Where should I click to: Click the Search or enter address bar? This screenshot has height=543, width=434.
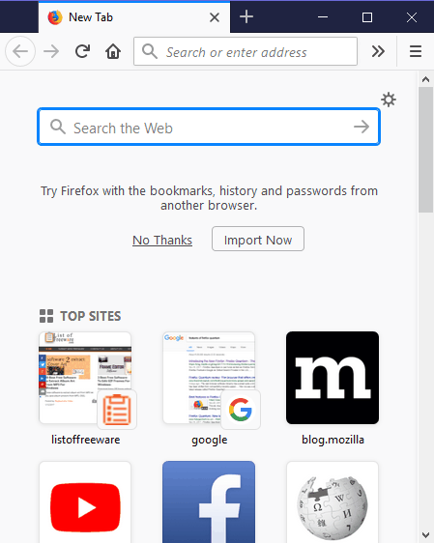(246, 51)
